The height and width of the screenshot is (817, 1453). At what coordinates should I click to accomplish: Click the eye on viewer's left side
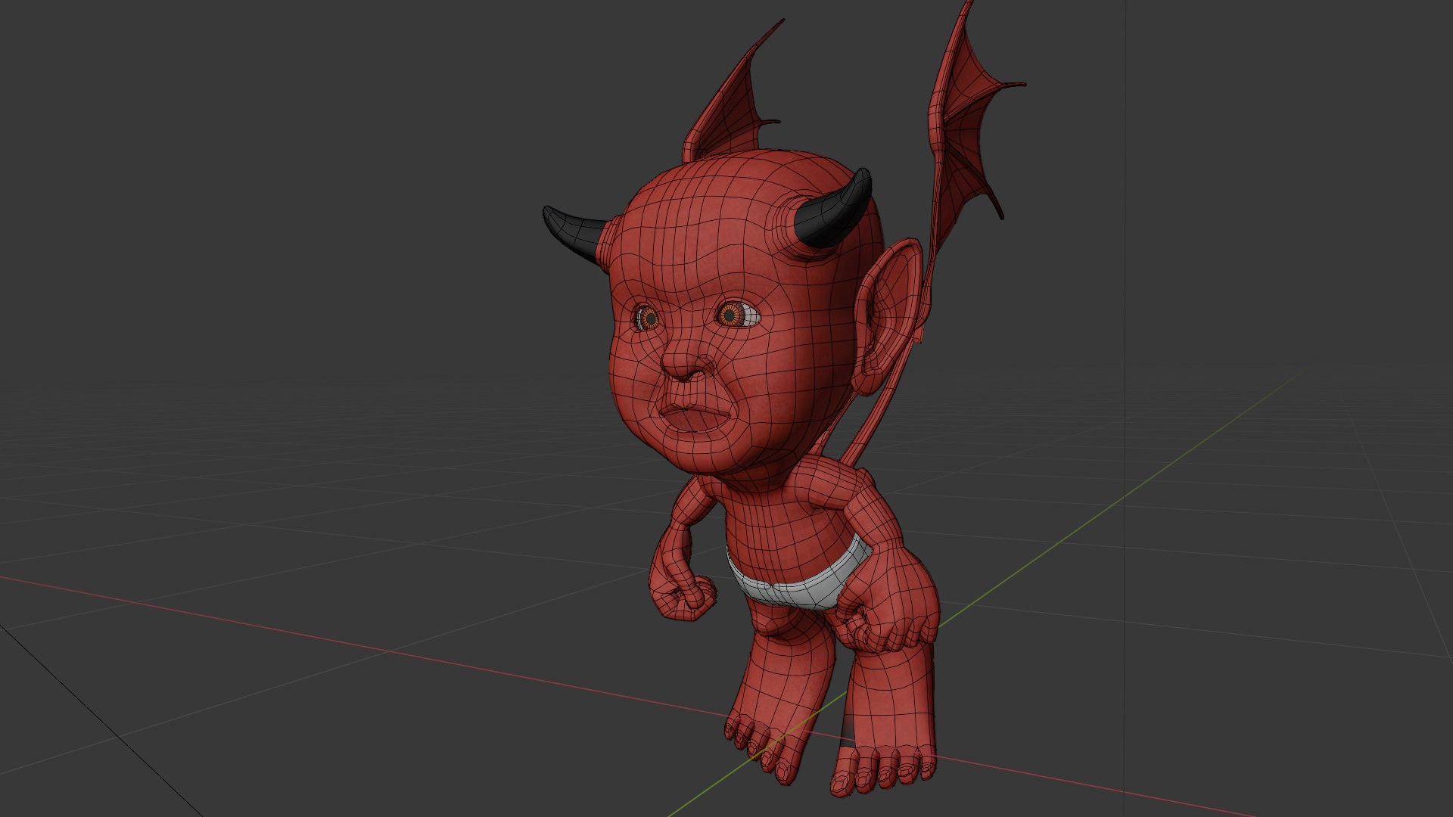pyautogui.click(x=647, y=318)
